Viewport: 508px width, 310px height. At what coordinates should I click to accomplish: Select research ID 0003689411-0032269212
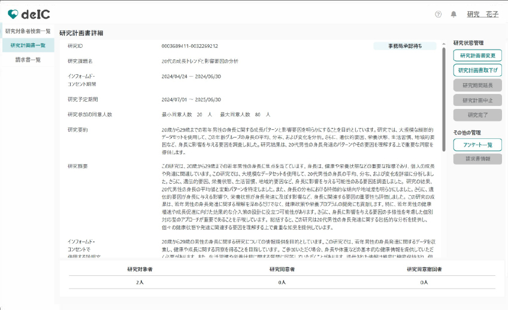(x=189, y=46)
